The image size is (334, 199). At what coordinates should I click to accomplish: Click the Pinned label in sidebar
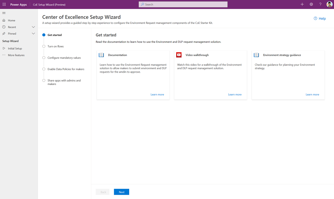point(12,34)
